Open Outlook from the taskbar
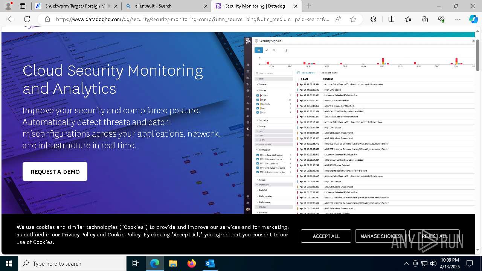The width and height of the screenshot is (482, 271). 210,263
